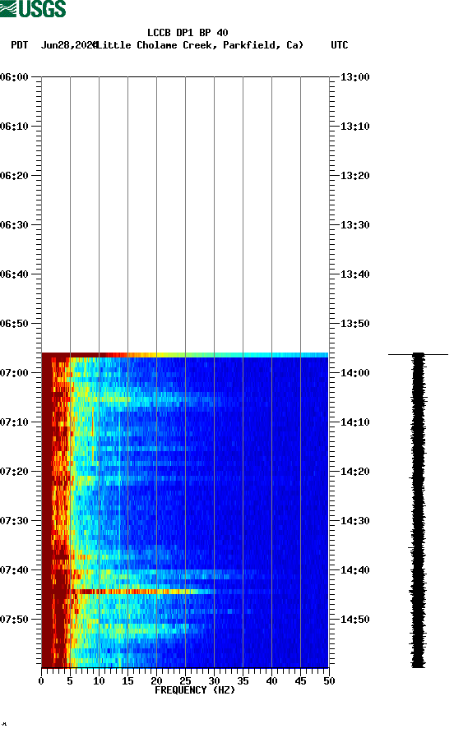The image size is (454, 733).
Task: Click the '14:00' UTC time label
Action: pos(354,373)
